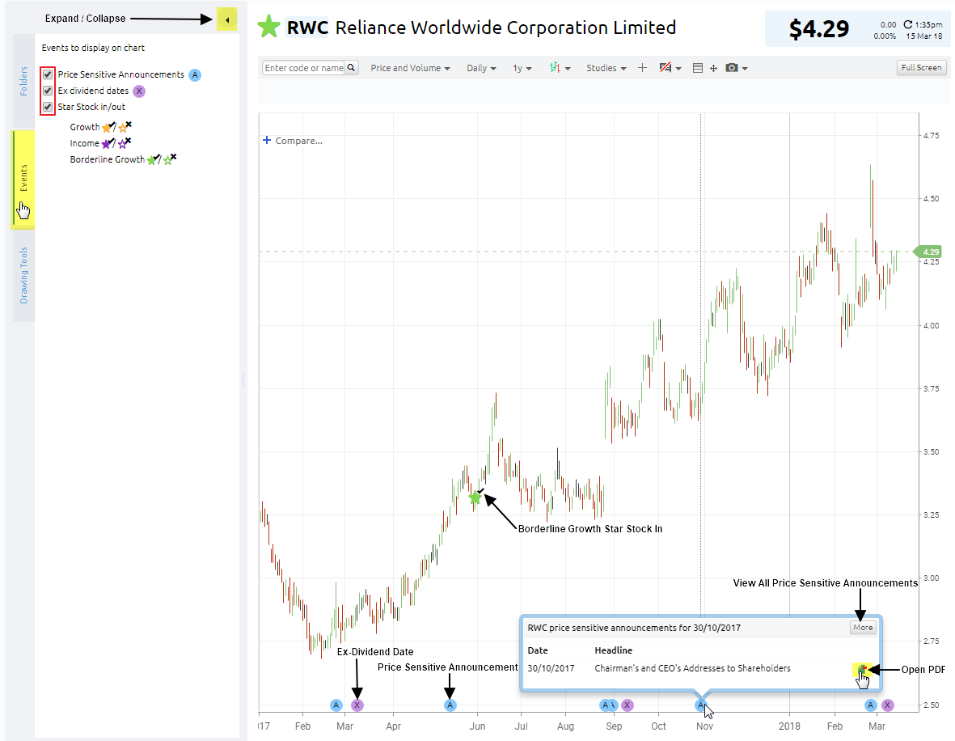Collapse the side panel with the arrow button
955x741 pixels.
[226, 19]
